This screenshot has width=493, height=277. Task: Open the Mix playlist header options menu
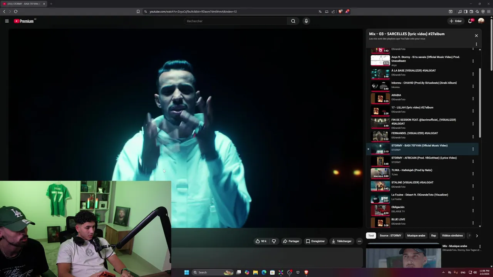476,44
